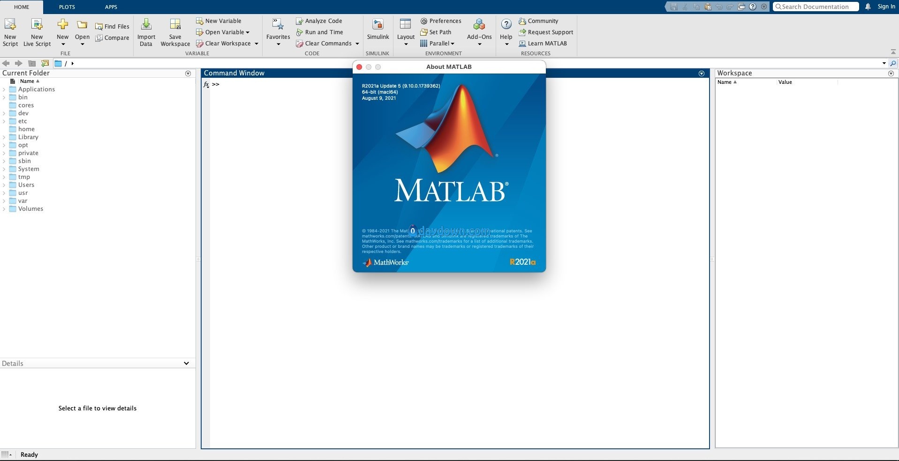
Task: Go forward in folder history
Action: tap(18, 63)
